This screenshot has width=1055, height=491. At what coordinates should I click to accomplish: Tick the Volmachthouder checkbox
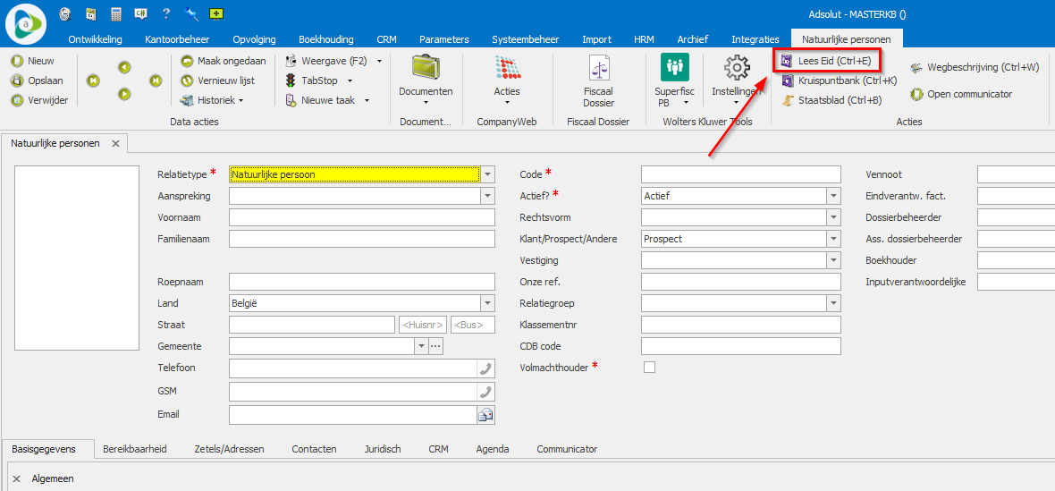(650, 368)
